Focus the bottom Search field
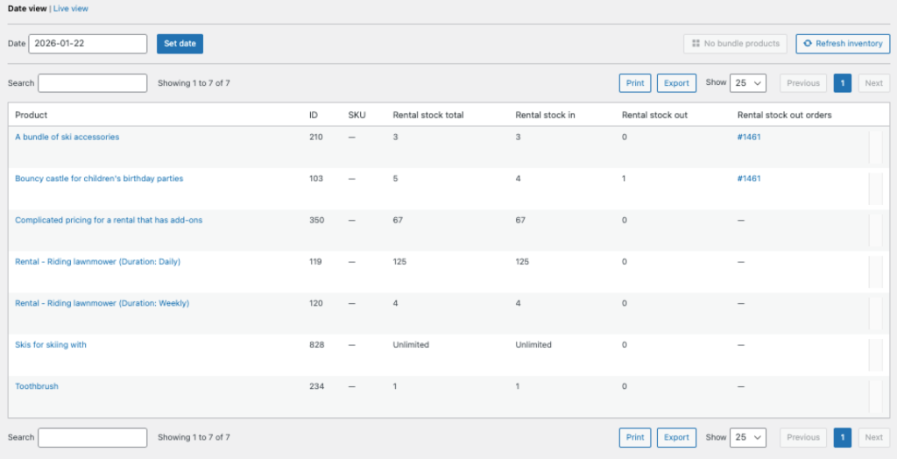The width and height of the screenshot is (897, 459). pyautogui.click(x=93, y=437)
